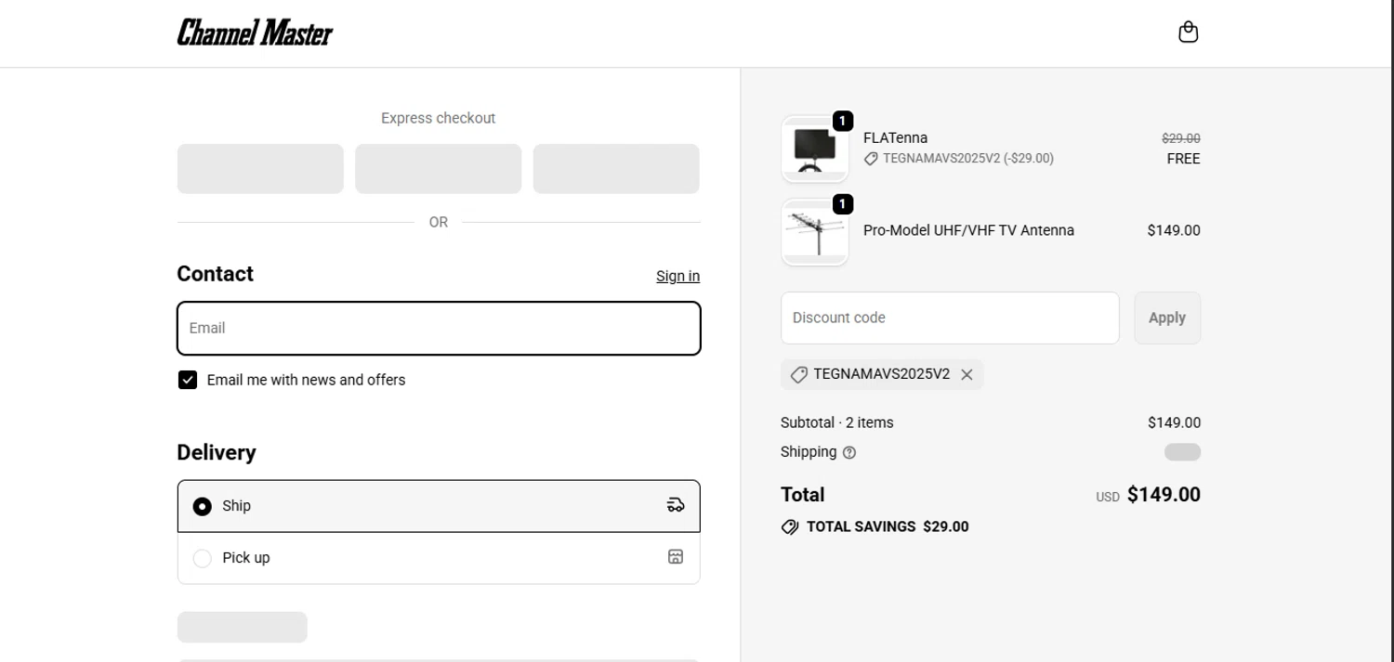Click the USD $149.00 total amount

[x=1148, y=495]
